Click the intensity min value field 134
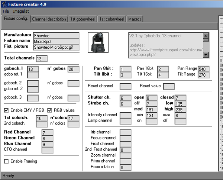Screen dimensions: 223x180 click(x=152, y=115)
